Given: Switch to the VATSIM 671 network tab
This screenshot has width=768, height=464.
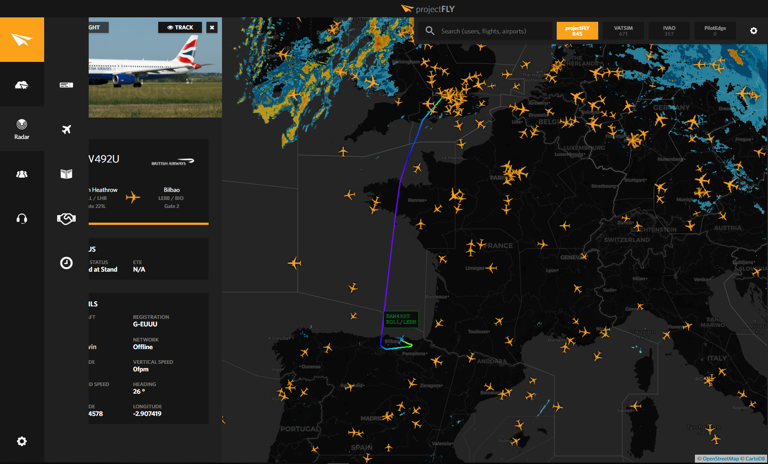Looking at the screenshot, I should click(623, 31).
